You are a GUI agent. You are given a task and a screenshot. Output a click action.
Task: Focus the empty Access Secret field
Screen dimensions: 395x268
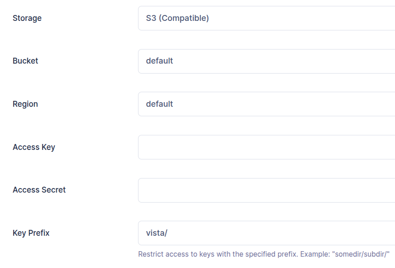(267, 190)
